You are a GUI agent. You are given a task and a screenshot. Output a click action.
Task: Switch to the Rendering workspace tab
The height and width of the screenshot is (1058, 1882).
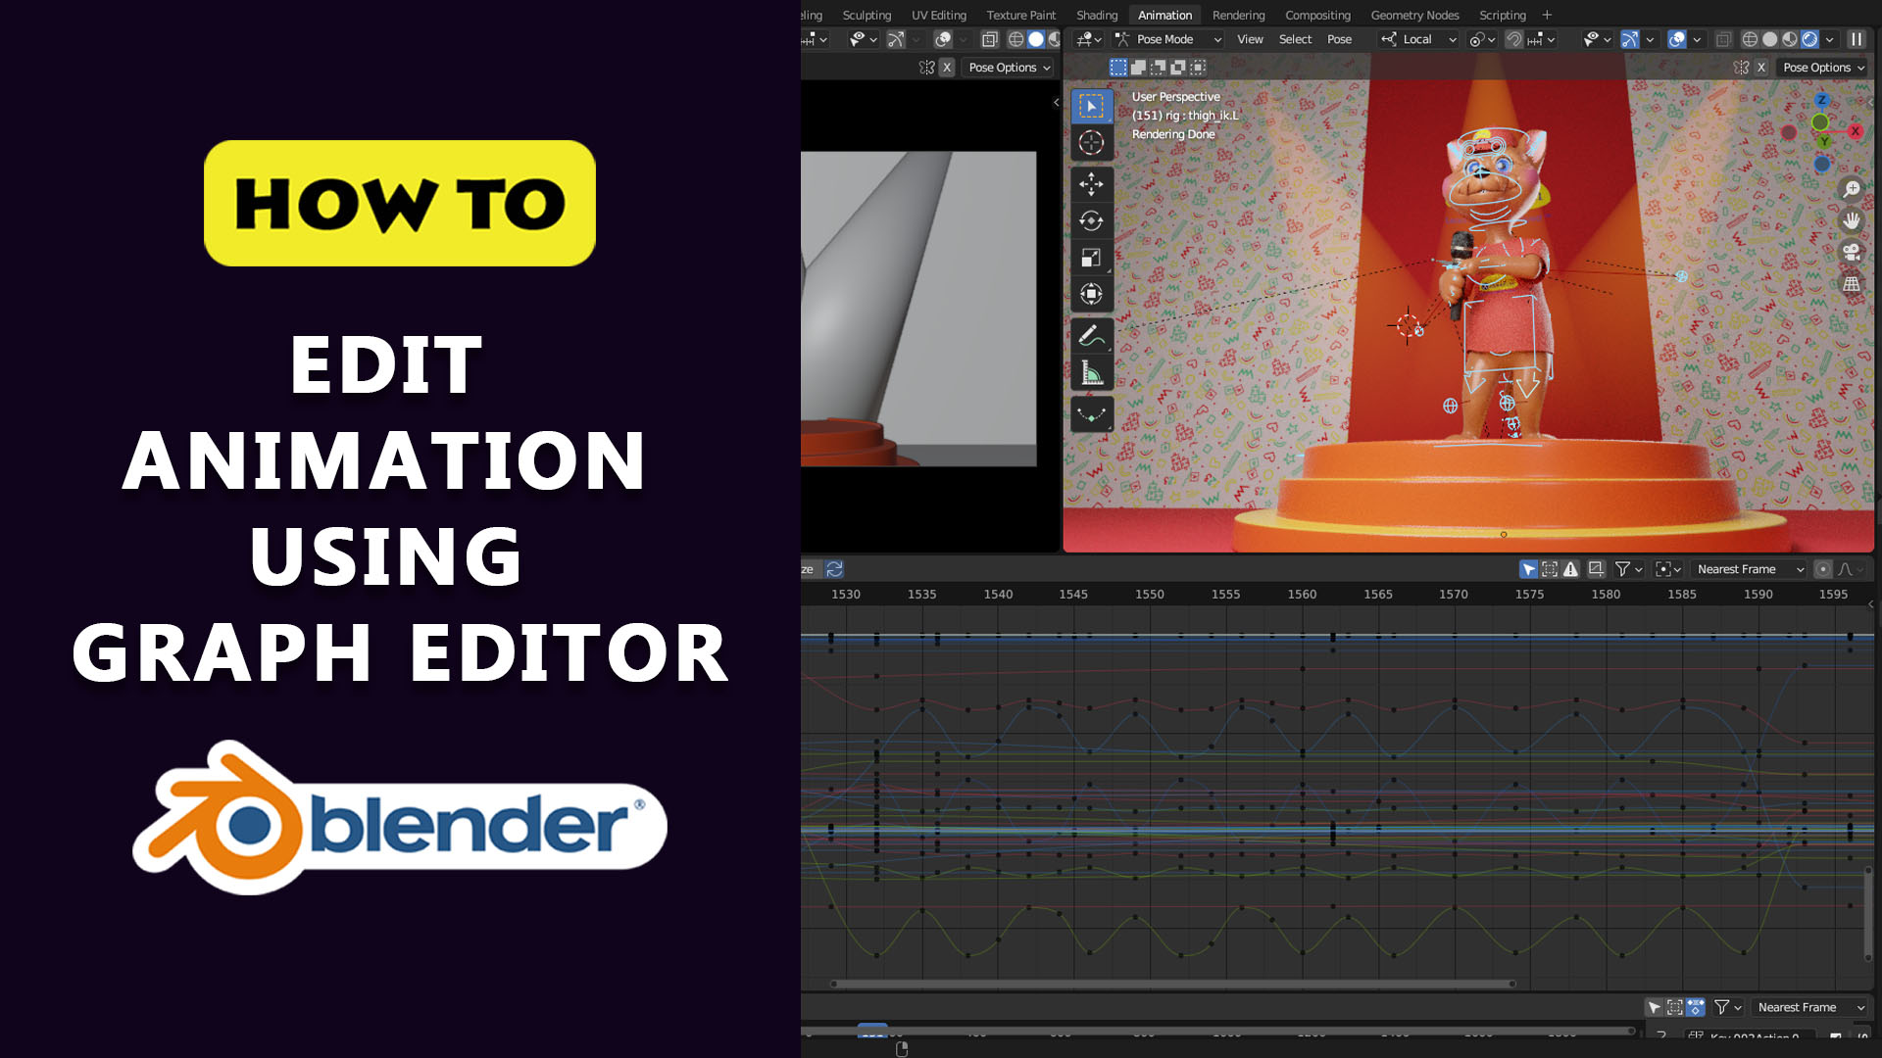coord(1238,15)
